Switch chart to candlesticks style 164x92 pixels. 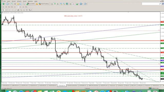pos(55,4)
